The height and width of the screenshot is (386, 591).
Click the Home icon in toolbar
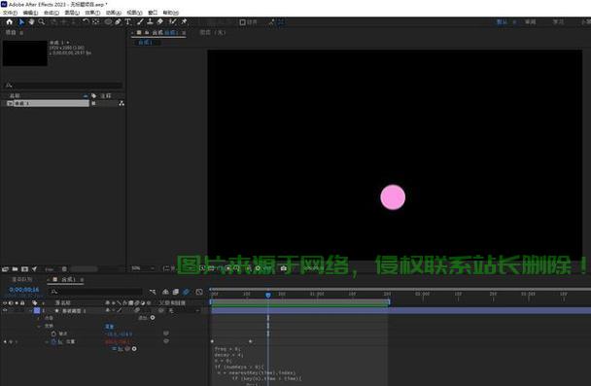[10, 21]
